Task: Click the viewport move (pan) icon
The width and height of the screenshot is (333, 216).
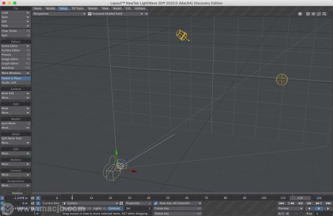Action: tap(313, 14)
